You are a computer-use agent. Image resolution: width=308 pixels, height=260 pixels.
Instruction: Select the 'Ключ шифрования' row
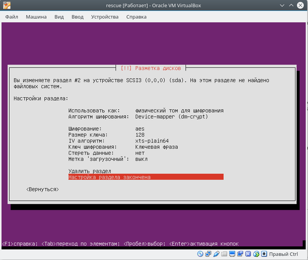click(x=123, y=147)
